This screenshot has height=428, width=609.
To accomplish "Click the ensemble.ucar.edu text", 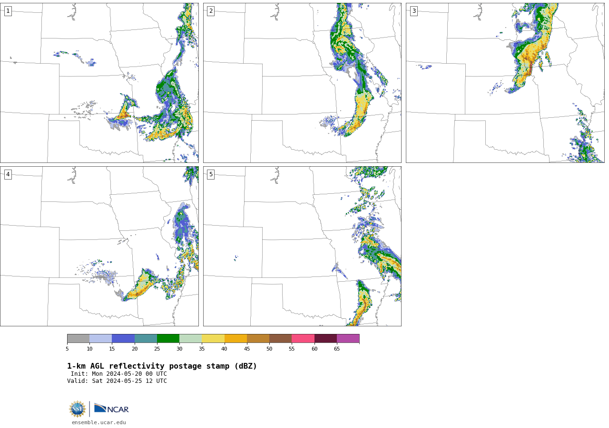I will (x=99, y=422).
